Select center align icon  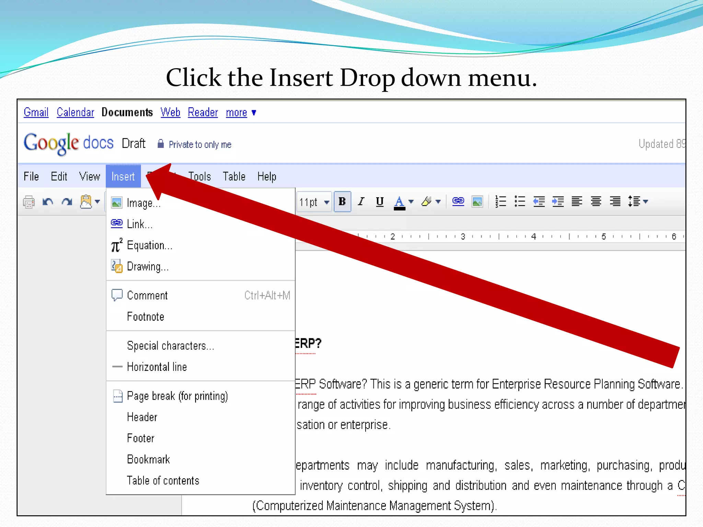point(596,201)
